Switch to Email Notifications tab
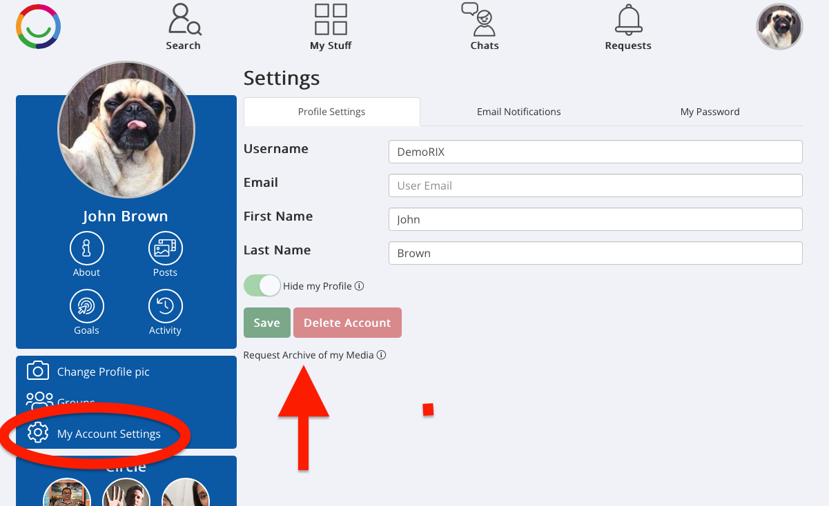 tap(519, 112)
